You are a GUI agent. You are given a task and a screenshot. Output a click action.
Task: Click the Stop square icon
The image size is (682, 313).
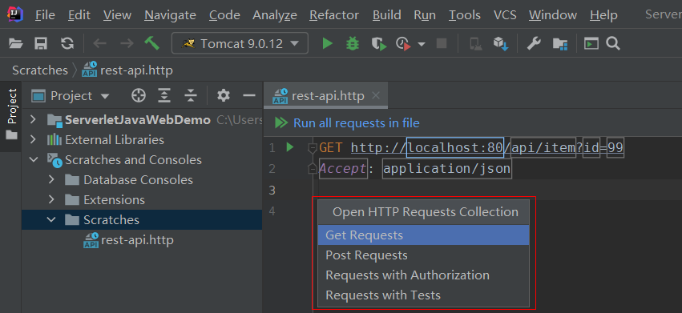tap(442, 43)
